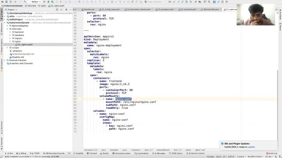Navigate back with the left arrow icon
The height and width of the screenshot is (158, 282).
pos(16,2)
